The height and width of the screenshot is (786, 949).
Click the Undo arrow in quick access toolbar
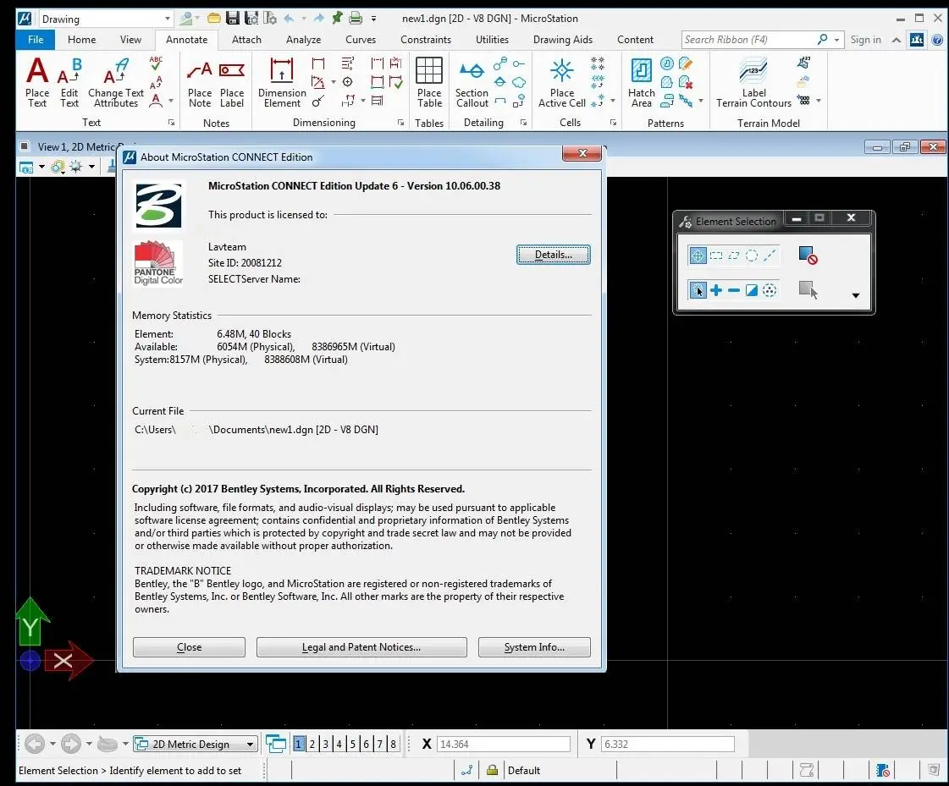[x=290, y=18]
